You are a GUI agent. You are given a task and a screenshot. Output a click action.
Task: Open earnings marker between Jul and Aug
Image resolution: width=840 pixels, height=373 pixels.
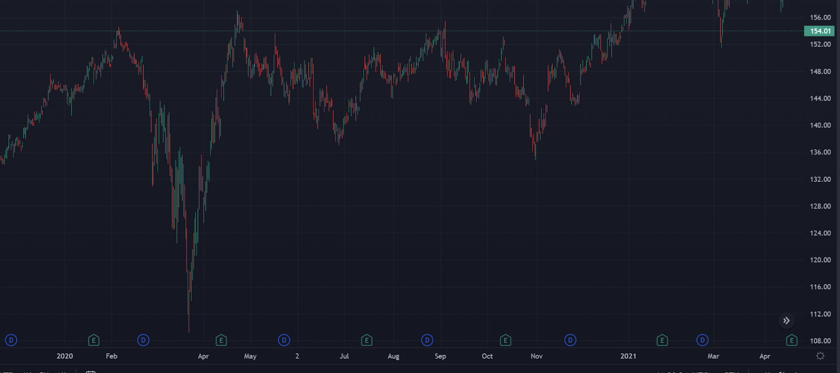(366, 341)
